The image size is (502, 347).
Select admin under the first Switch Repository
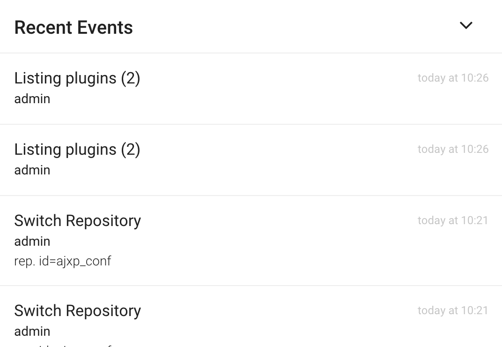click(x=32, y=241)
